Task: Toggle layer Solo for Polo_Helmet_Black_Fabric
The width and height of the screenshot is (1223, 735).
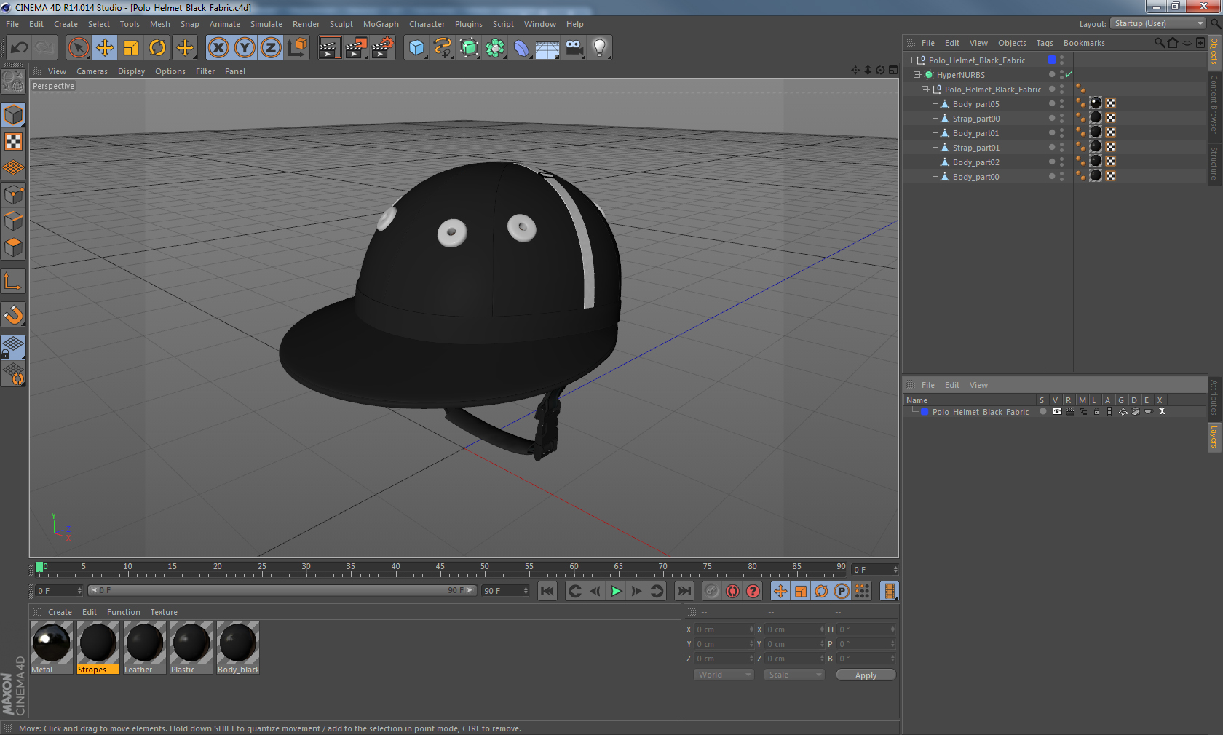Action: tap(1043, 411)
